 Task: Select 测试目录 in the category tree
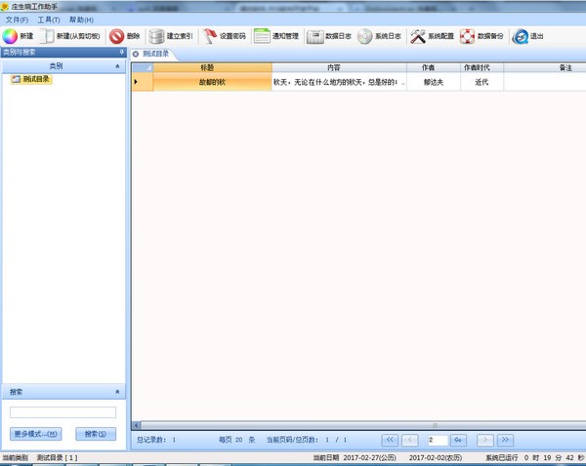click(x=35, y=79)
